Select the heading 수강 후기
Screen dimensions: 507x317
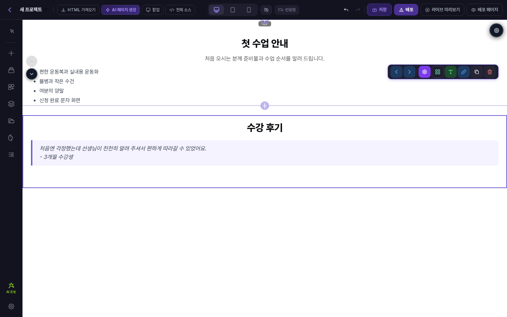pos(265,128)
